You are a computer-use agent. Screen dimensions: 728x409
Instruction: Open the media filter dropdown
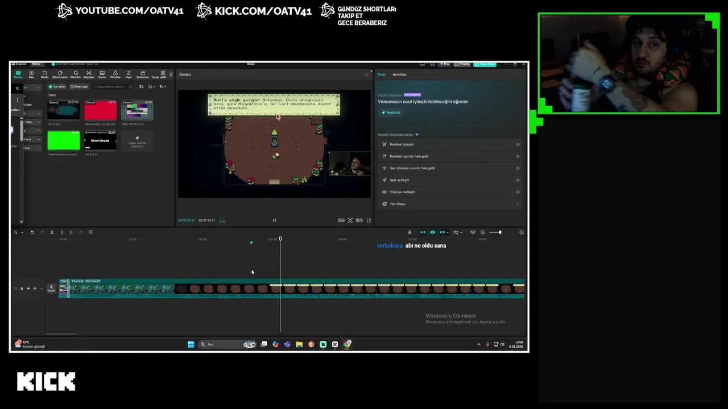tap(162, 87)
